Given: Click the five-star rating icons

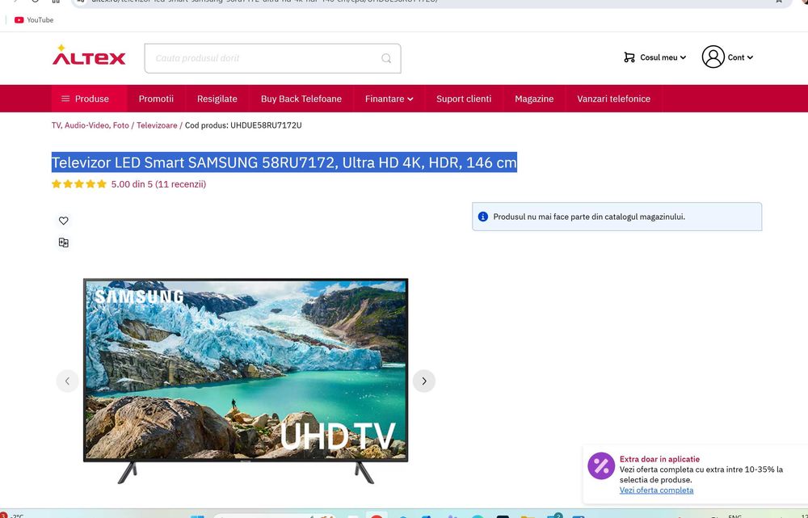Looking at the screenshot, I should [x=79, y=184].
